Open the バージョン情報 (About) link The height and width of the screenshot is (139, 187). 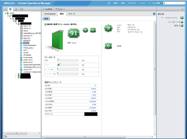coord(154,3)
